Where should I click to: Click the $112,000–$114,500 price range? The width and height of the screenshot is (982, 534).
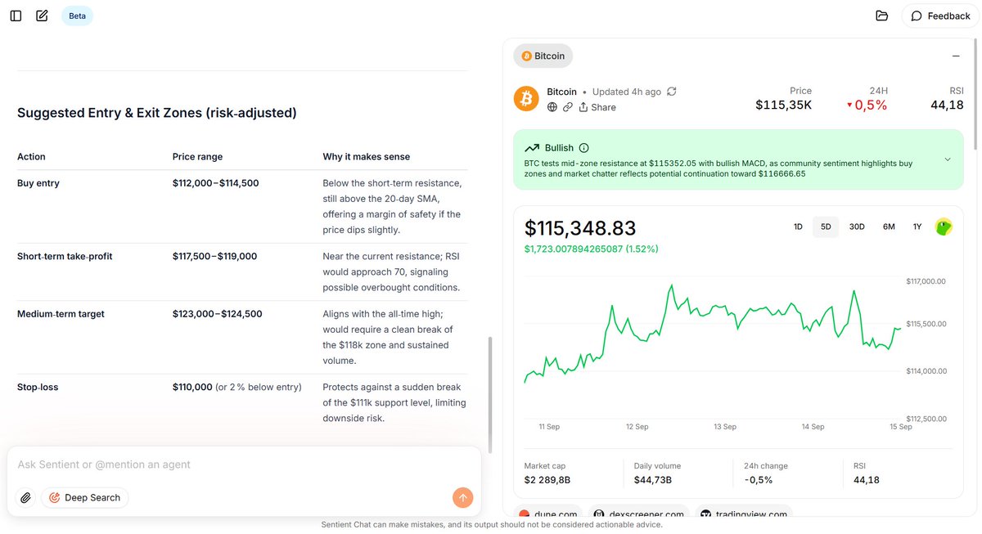[x=216, y=183]
